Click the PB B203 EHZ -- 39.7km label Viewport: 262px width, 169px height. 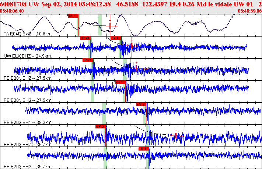coord(28,144)
